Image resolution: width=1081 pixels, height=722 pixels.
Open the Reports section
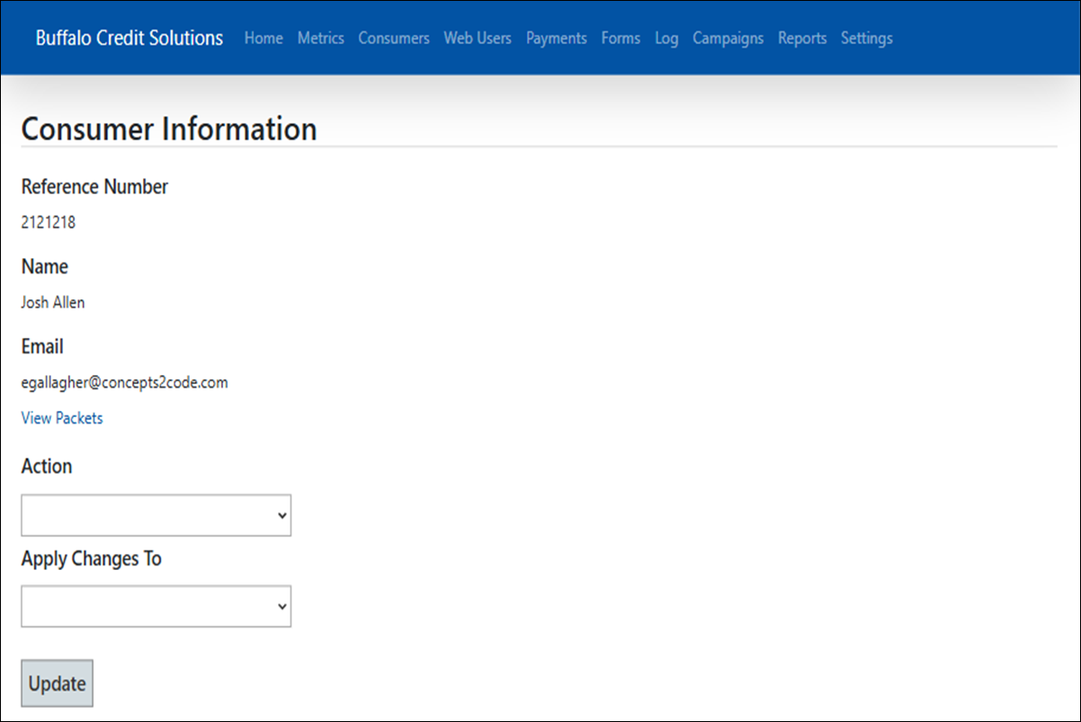point(802,39)
